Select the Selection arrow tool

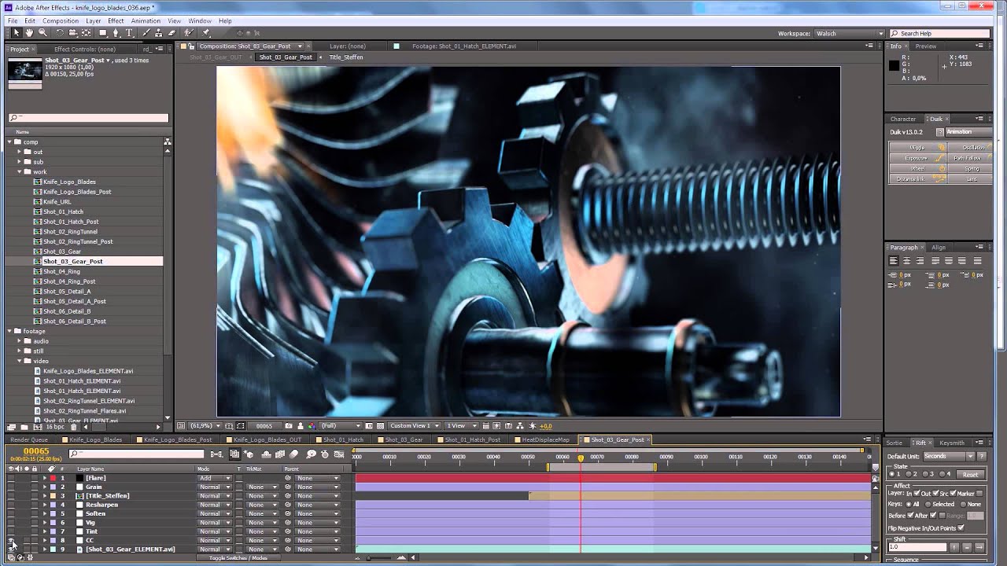(17, 33)
